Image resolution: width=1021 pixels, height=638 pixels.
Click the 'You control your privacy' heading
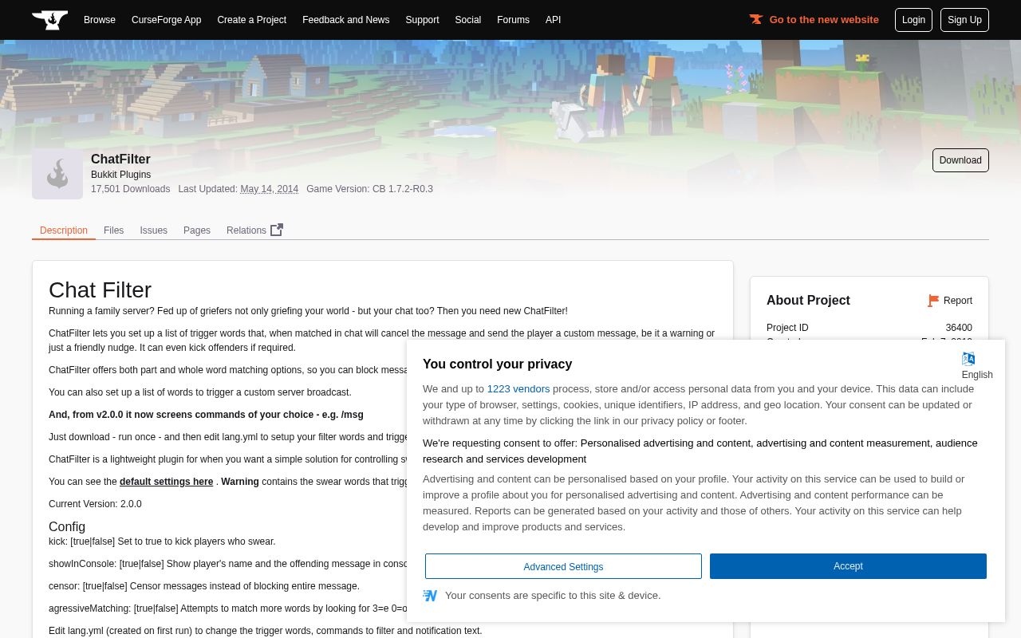[x=497, y=364]
